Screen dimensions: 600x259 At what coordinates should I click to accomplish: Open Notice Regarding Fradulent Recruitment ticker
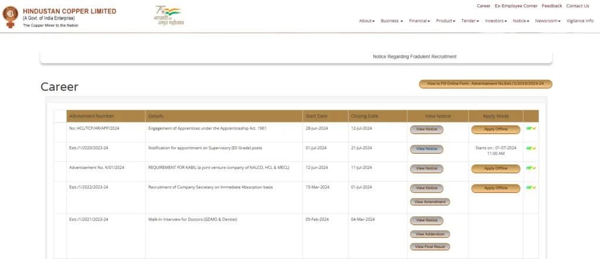[x=414, y=57]
